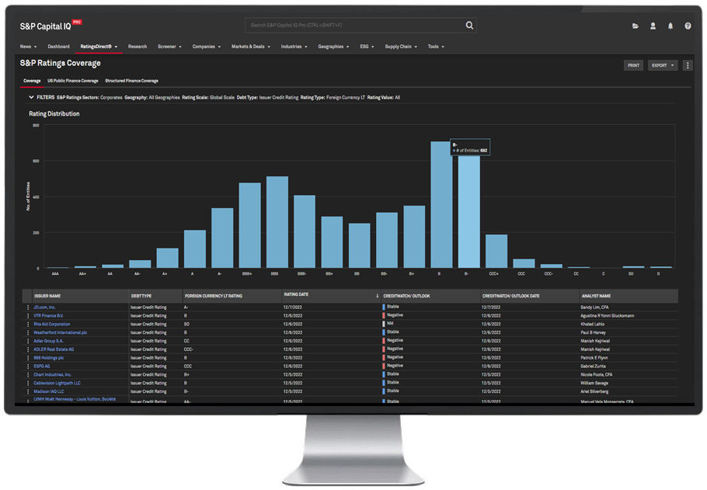Viewport: 707px width, 490px height.
Task: Open the Export dropdown
Action: (663, 65)
